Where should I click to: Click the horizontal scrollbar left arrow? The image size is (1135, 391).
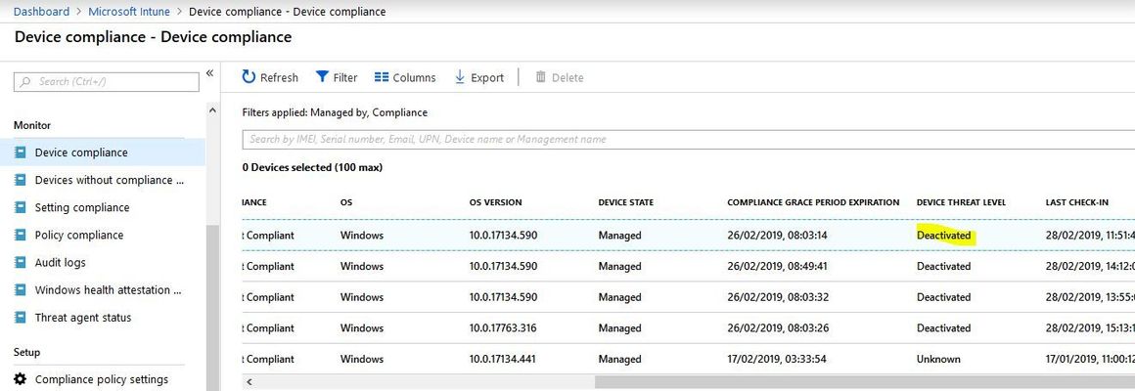click(x=250, y=381)
